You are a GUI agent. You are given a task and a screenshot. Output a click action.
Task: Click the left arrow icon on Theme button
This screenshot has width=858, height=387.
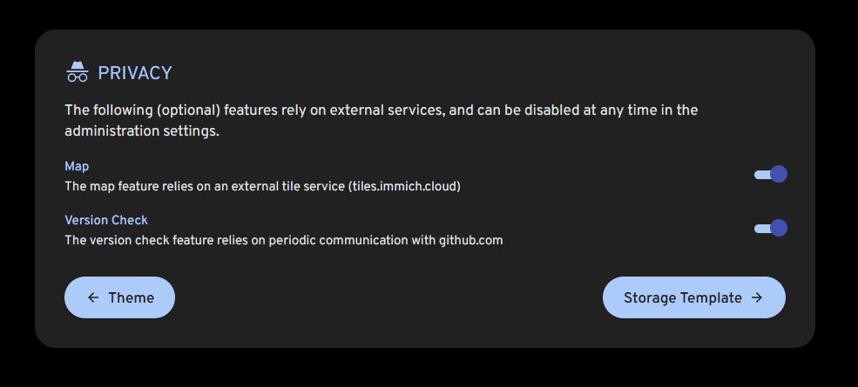tap(93, 297)
